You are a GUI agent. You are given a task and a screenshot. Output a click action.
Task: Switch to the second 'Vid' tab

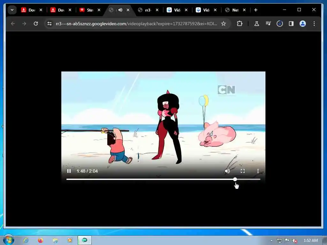[x=203, y=10]
